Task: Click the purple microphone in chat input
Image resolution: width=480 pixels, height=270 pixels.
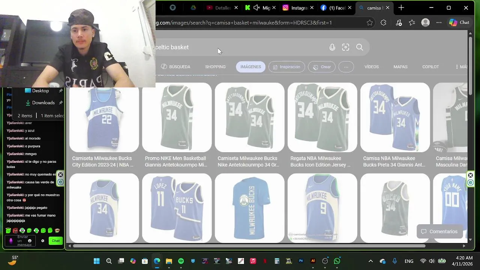Action: 11,241
